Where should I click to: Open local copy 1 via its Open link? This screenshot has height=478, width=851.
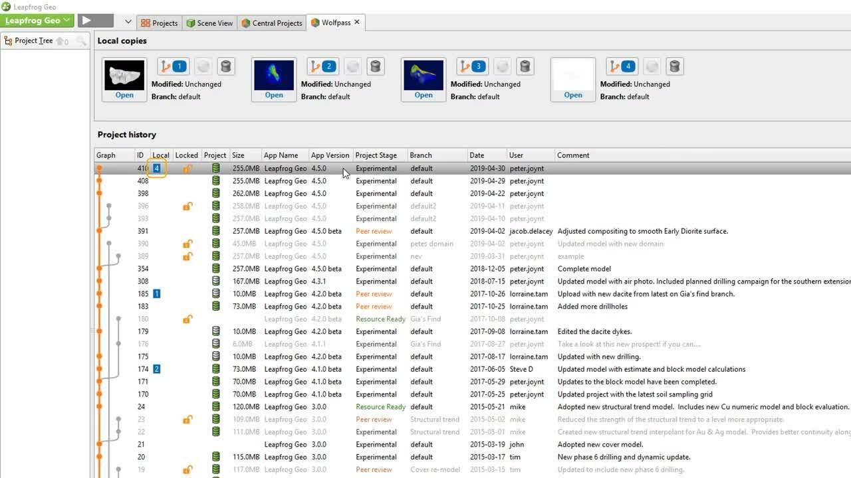124,95
